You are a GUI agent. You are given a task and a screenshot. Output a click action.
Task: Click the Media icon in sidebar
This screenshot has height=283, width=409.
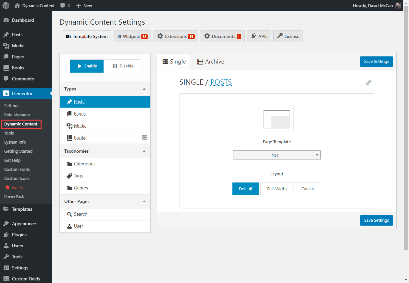pos(6,46)
